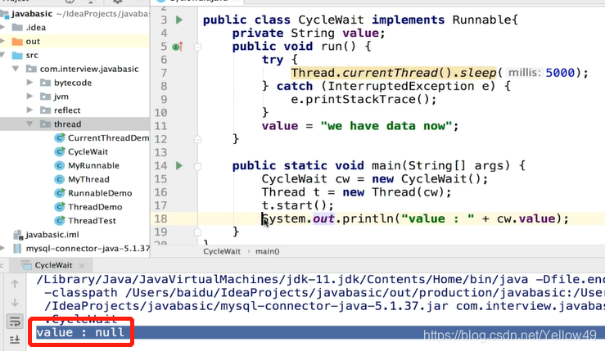Image resolution: width=605 pixels, height=351 pixels.
Task: Select the bytecode folder
Action: (73, 83)
